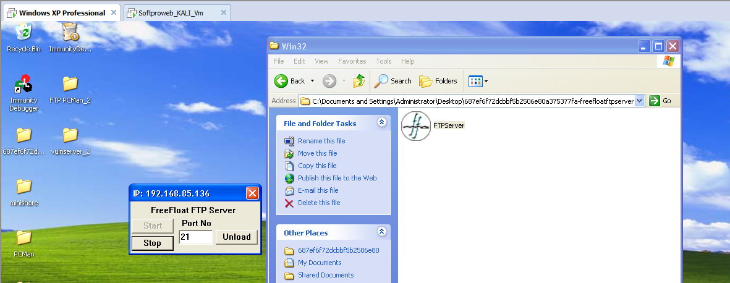Viewport: 730px width, 283px height.
Task: Click the greyed Forward arrow in Explorer
Action: (x=329, y=81)
